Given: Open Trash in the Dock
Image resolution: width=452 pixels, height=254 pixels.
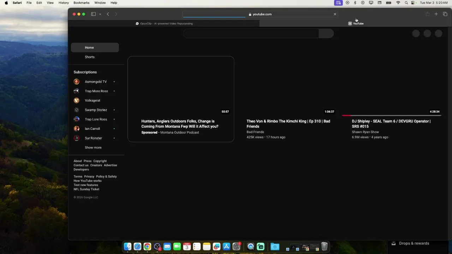Looking at the screenshot, I should (x=324, y=246).
